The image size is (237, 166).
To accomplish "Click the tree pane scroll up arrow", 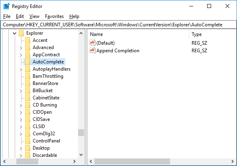I will [x=81, y=33].
